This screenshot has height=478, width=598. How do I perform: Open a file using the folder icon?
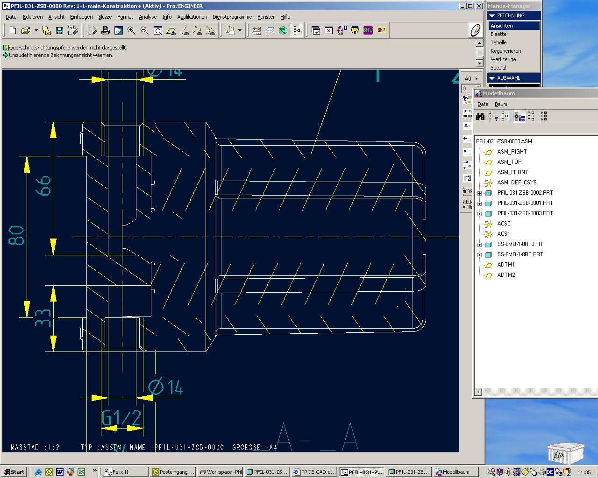point(26,30)
